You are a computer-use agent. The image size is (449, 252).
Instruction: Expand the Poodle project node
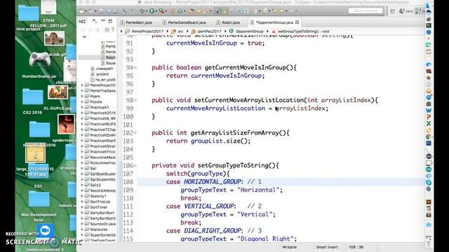[82, 101]
